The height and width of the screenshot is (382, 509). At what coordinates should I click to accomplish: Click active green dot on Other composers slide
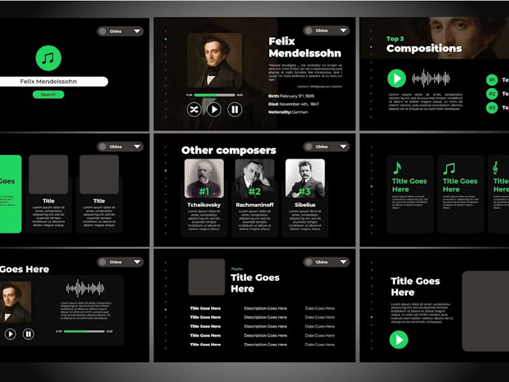[165, 171]
